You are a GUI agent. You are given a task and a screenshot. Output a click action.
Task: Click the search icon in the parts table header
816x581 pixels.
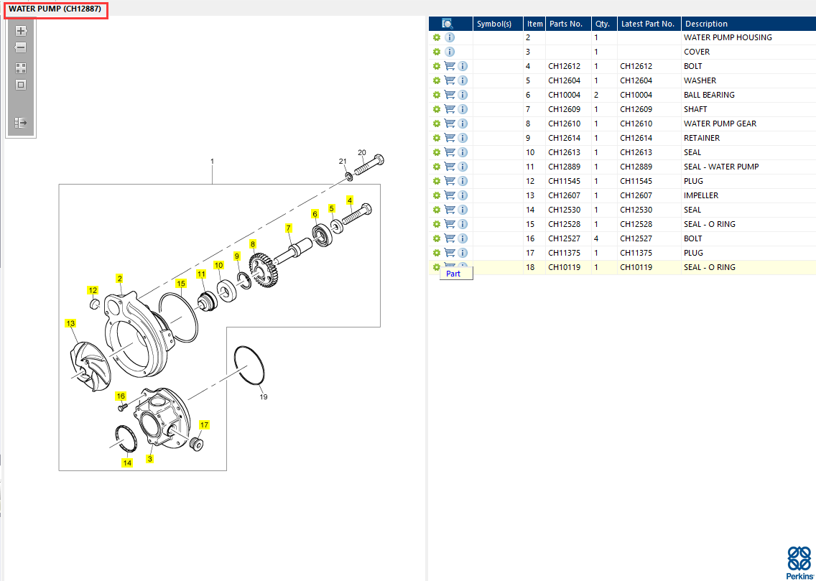[448, 24]
